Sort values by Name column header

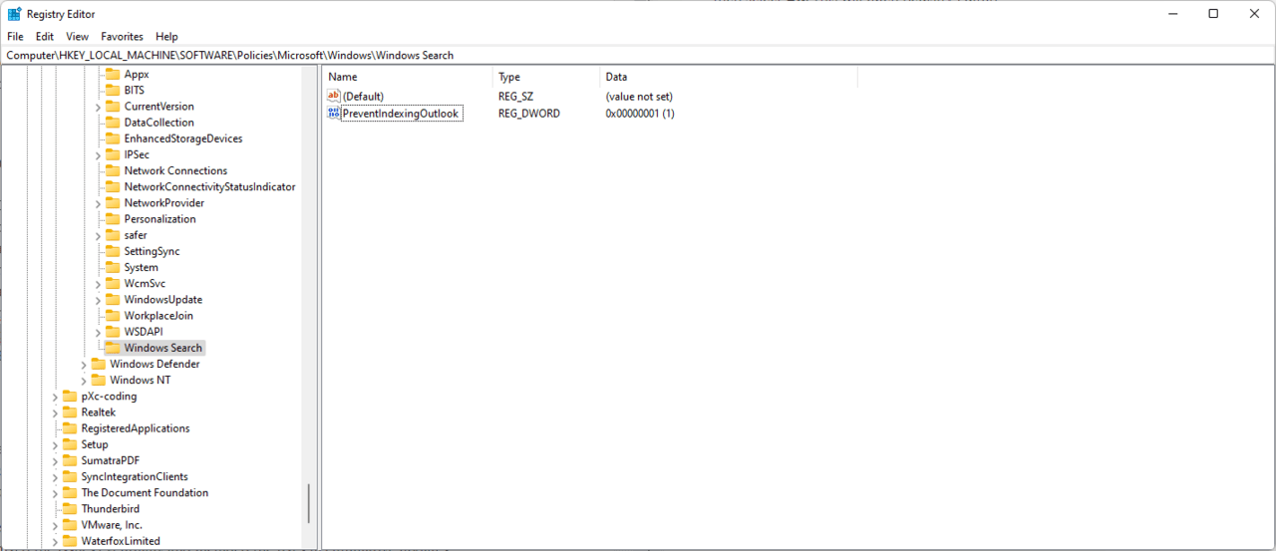point(408,77)
